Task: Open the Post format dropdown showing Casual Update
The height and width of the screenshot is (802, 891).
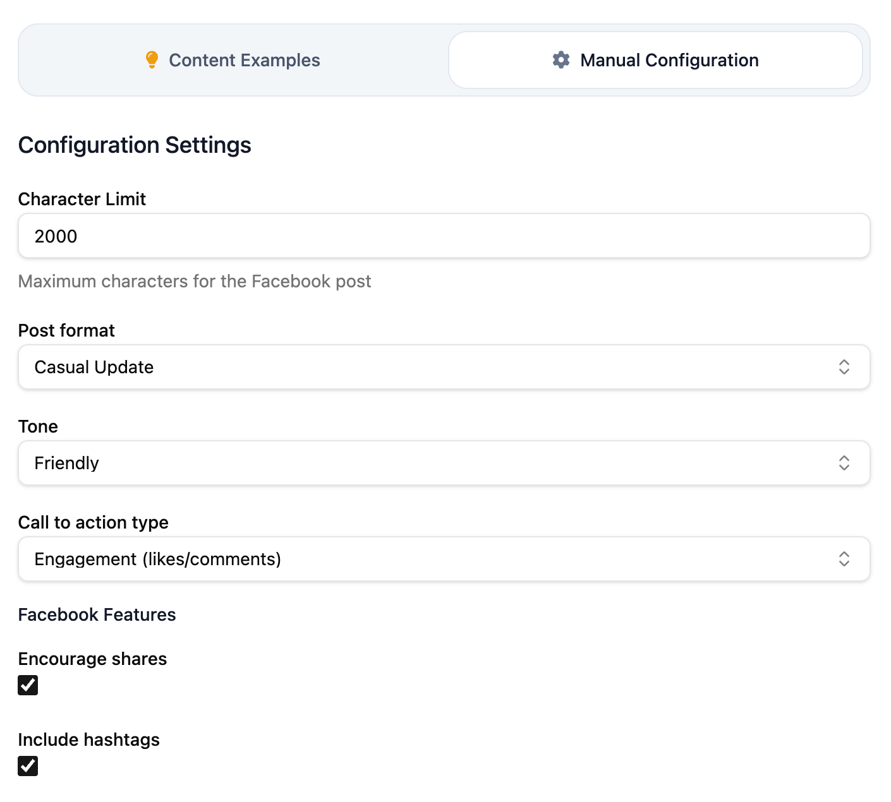Action: click(x=430, y=367)
